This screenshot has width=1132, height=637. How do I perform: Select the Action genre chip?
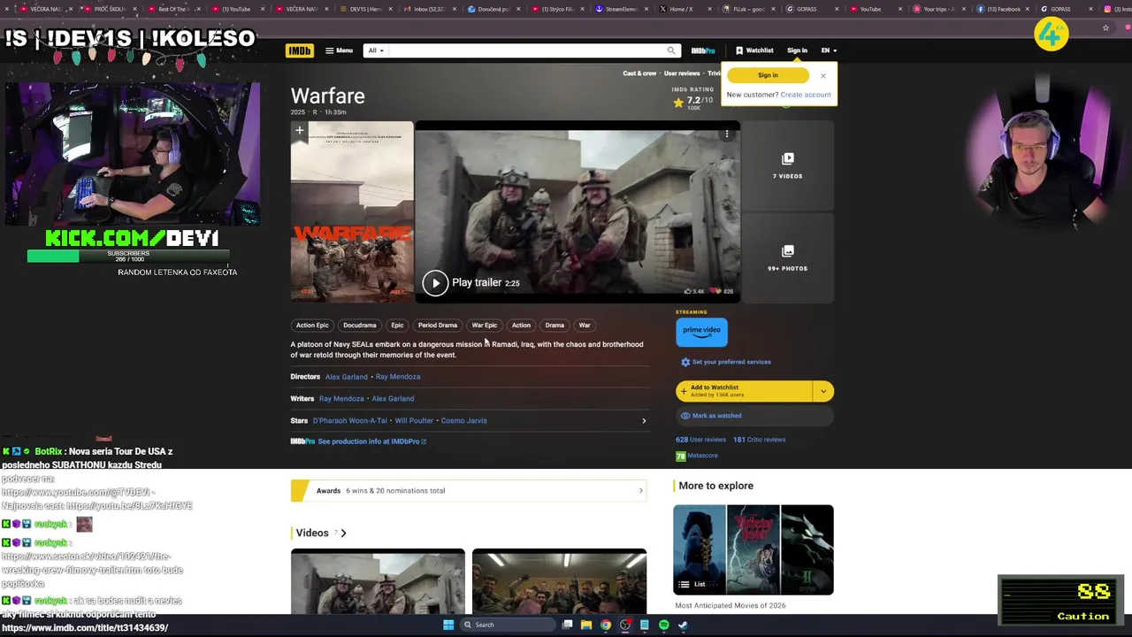coord(521,326)
